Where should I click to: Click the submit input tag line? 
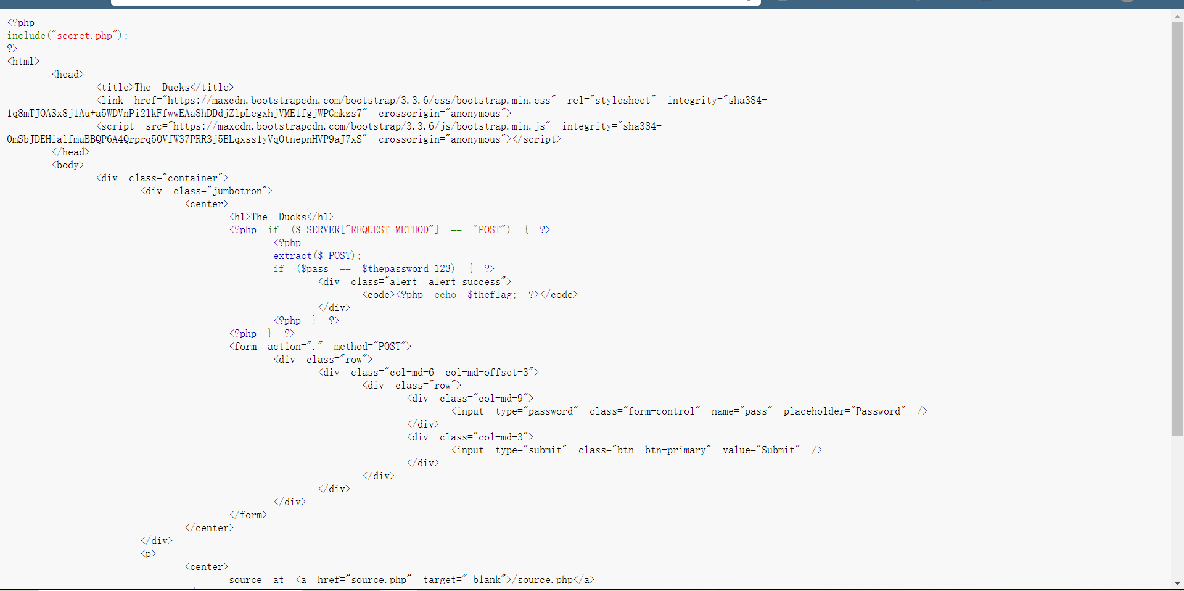tap(636, 450)
